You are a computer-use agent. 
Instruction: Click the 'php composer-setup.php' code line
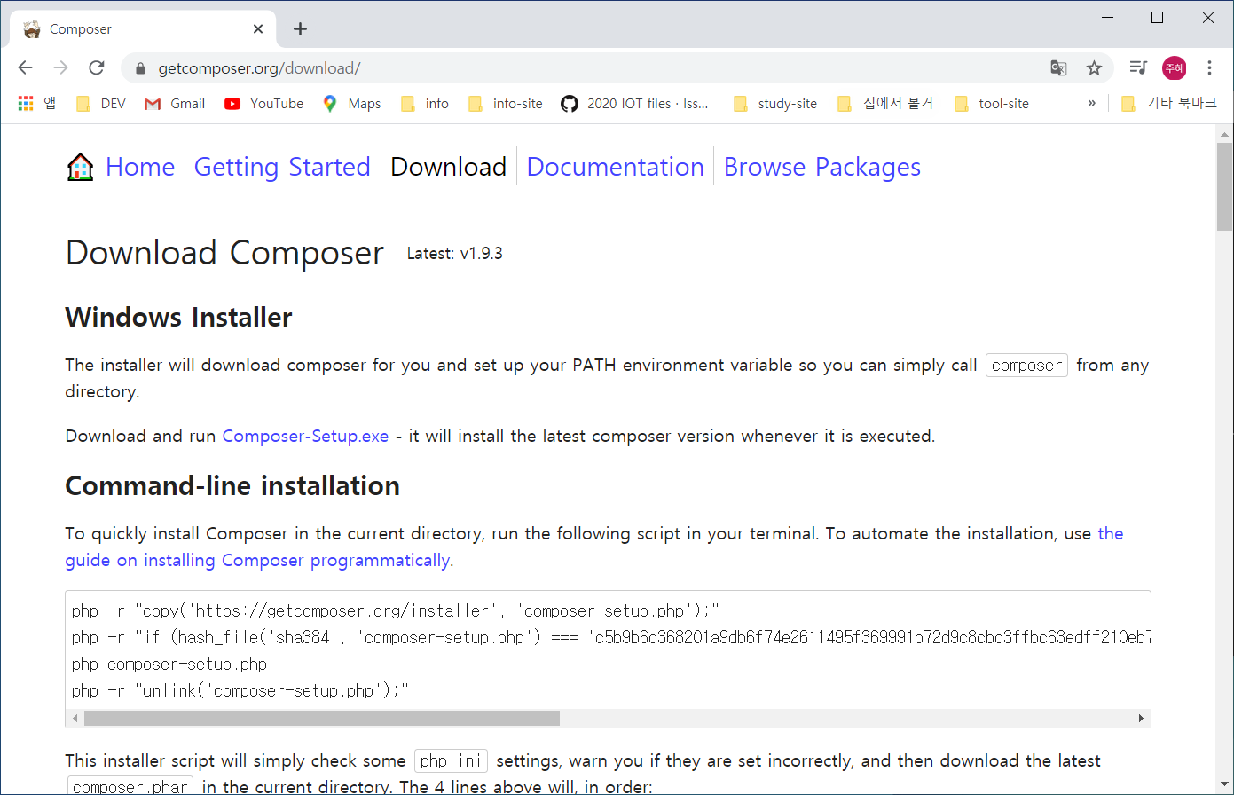click(169, 664)
